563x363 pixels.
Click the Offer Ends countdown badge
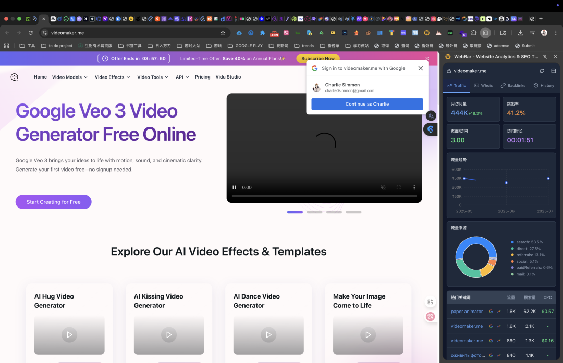point(133,58)
